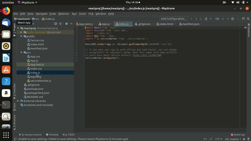251x141 pixels.
Task: Select serviceWorker.js in the project tree
Action: click(41, 81)
